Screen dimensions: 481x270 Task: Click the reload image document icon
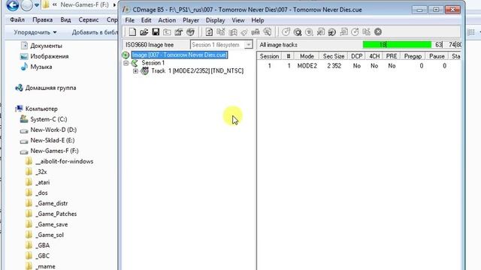[x=209, y=31]
